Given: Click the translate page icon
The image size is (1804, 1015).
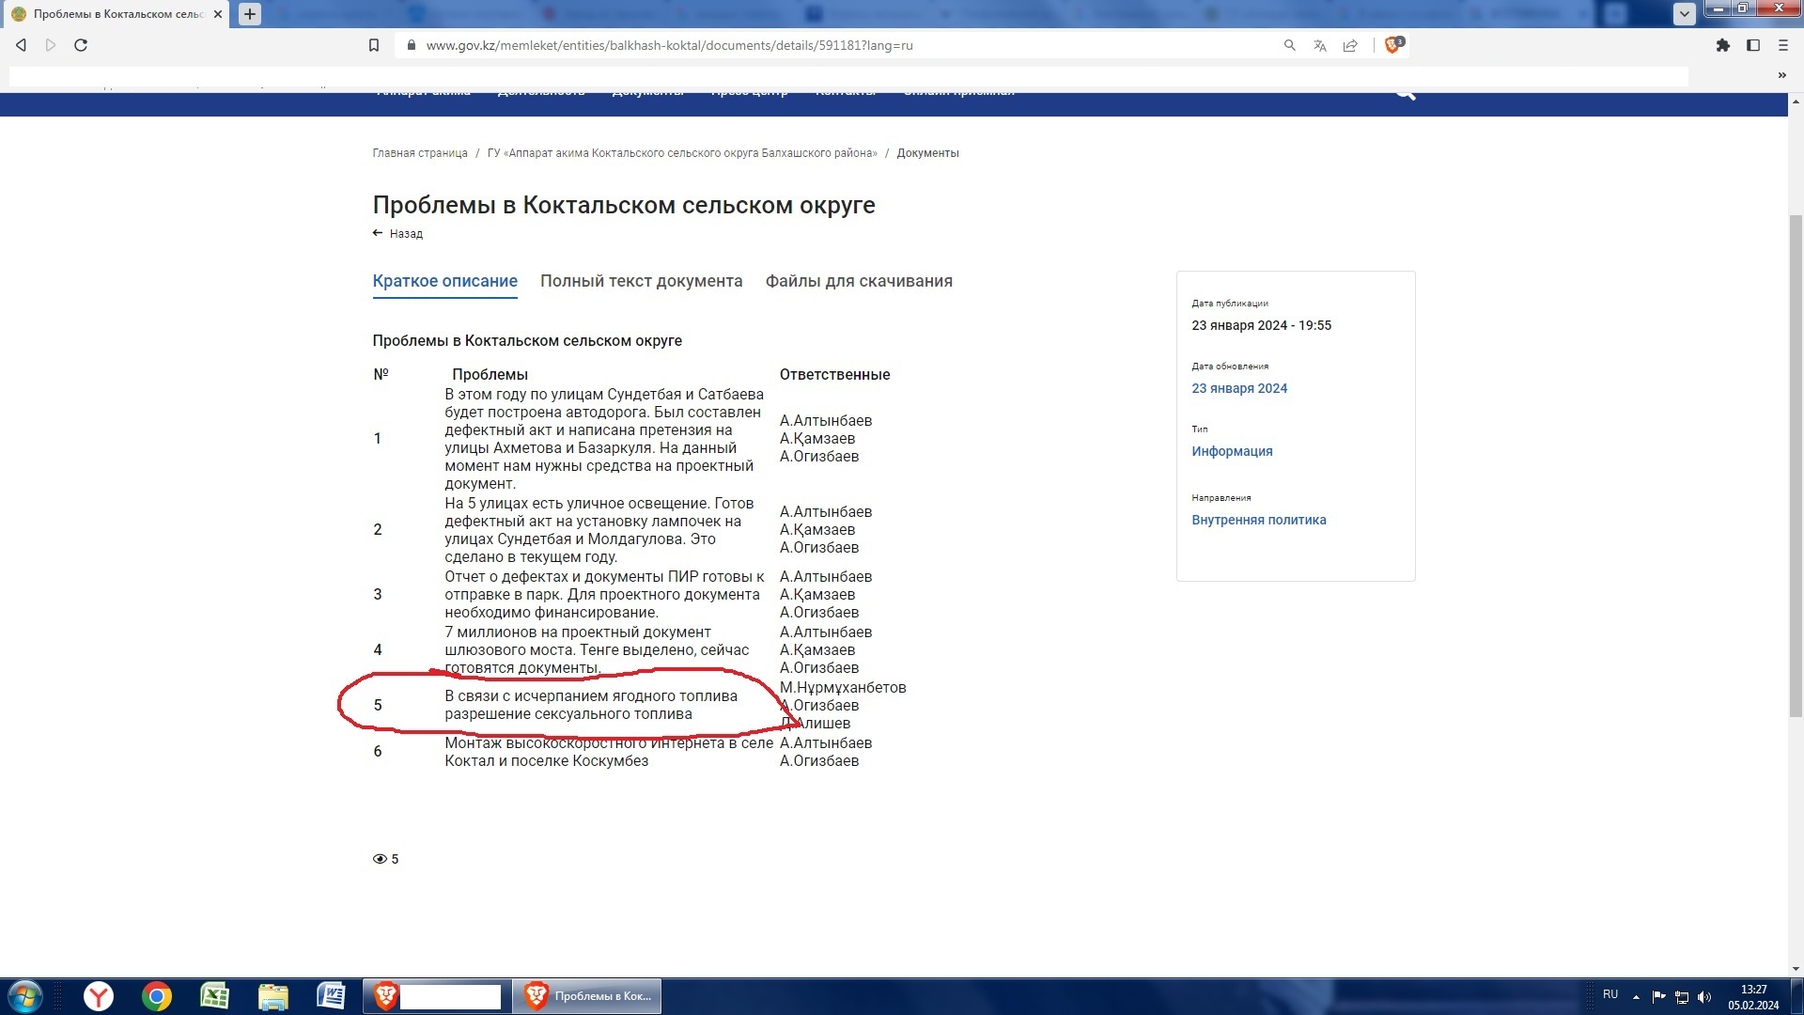Looking at the screenshot, I should click(x=1320, y=45).
